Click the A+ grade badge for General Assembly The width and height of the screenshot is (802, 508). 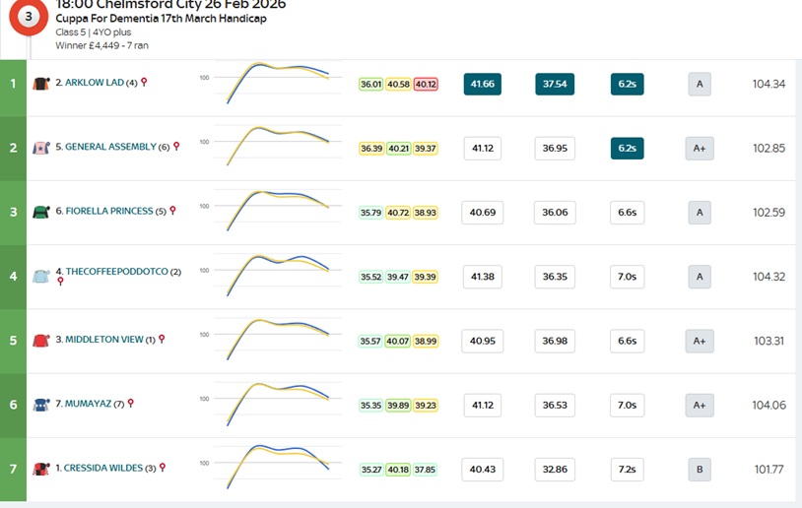click(x=700, y=148)
